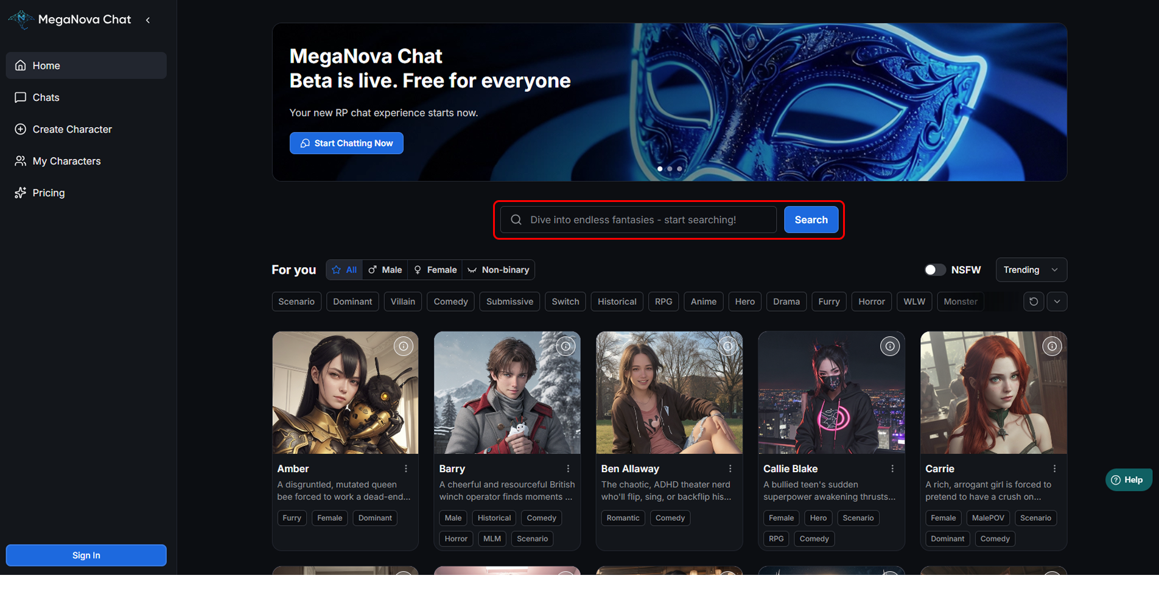Click the MegaNova Chat logo icon

[x=21, y=19]
